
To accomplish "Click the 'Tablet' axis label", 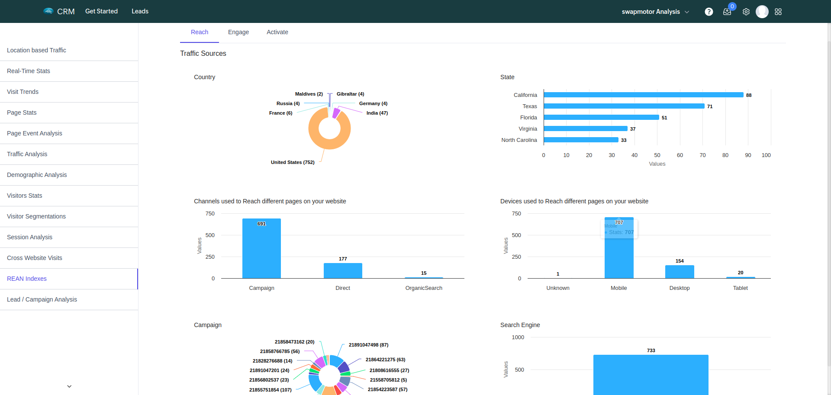I will click(740, 288).
